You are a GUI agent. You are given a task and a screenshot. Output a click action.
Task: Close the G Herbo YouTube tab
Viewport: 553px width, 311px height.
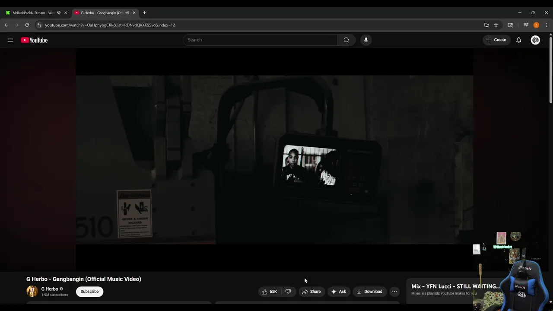pyautogui.click(x=134, y=13)
